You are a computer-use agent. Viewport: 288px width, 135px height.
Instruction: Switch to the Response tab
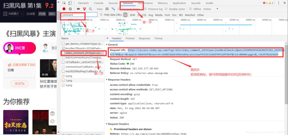click(x=144, y=38)
